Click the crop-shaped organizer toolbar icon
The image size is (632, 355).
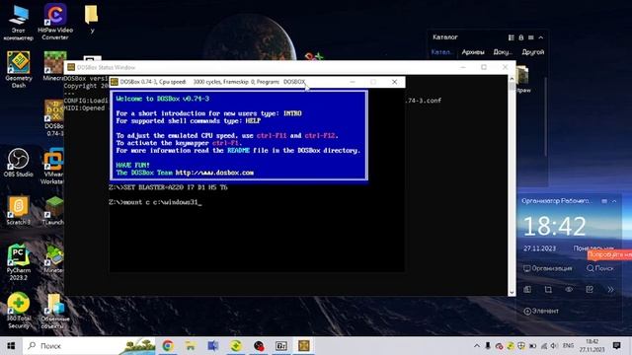(x=548, y=289)
